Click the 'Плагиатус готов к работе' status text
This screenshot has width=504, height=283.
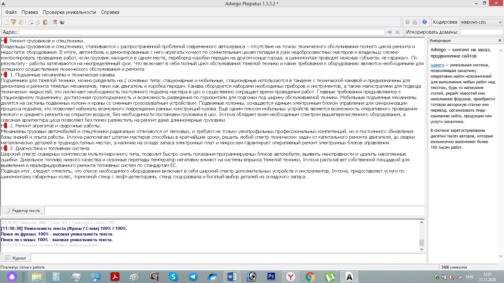[23, 267]
